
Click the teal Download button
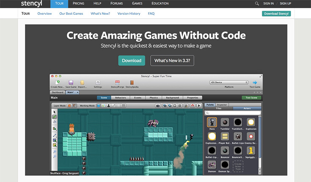(x=132, y=61)
